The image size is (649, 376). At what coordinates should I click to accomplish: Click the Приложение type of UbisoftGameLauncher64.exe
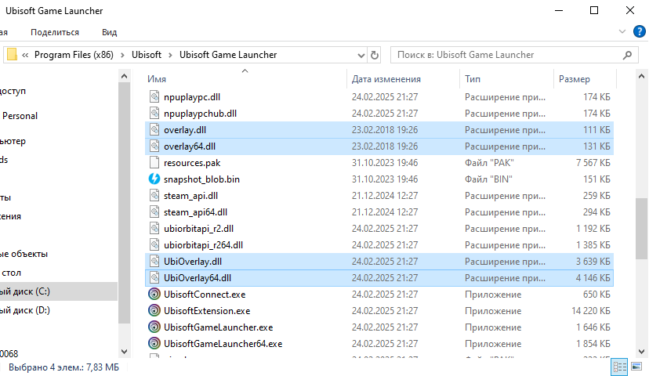coord(493,344)
